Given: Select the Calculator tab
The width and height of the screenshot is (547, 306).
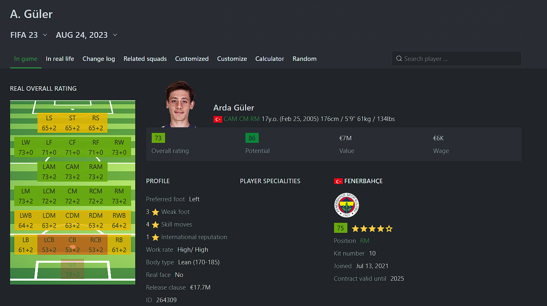Looking at the screenshot, I should [270, 59].
